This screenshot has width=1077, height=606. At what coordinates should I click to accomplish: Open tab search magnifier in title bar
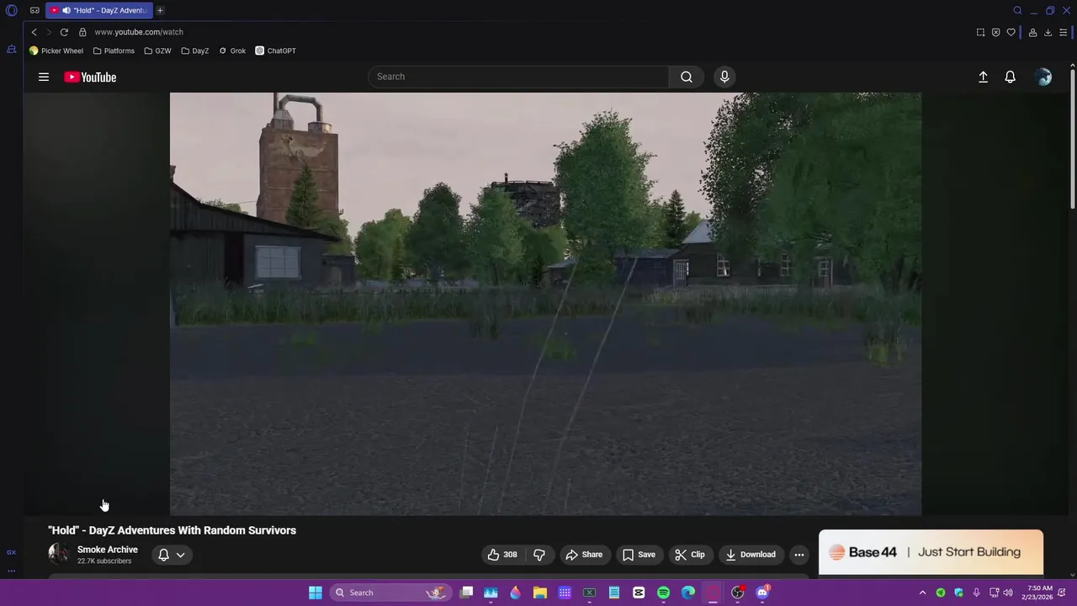coord(1017,10)
